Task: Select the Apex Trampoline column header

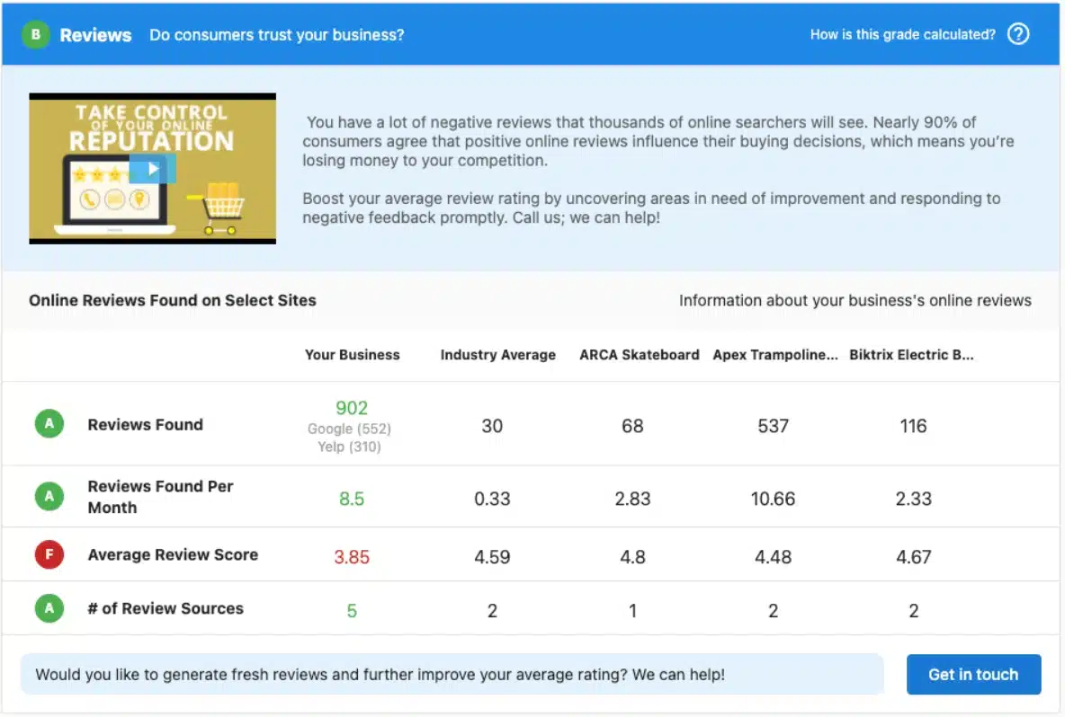Action: click(775, 354)
